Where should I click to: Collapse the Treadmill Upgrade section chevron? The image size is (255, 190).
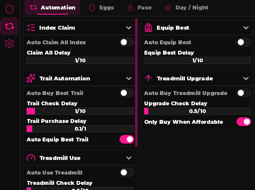click(x=246, y=79)
